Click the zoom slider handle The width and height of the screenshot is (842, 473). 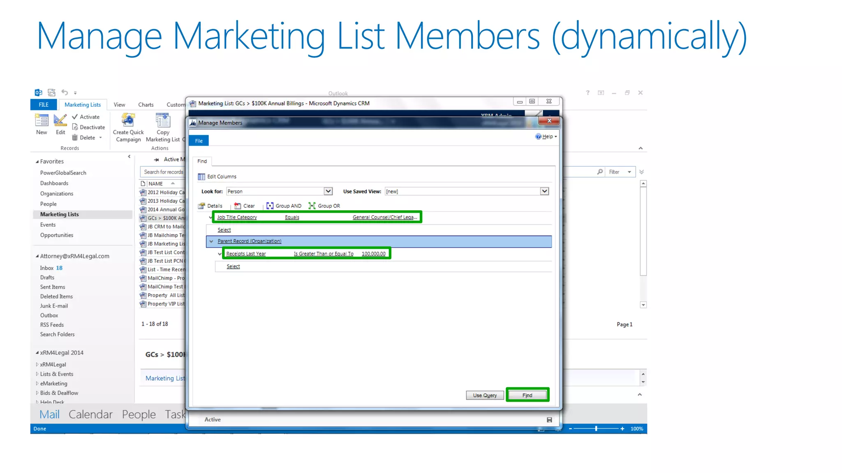click(x=596, y=429)
